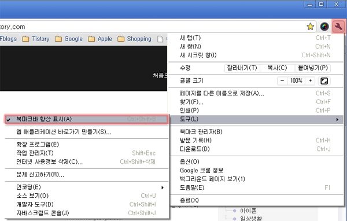Select 웹 애플리케이션 바로가기 만들기(S)...
This screenshot has height=221, width=347.
87,132
